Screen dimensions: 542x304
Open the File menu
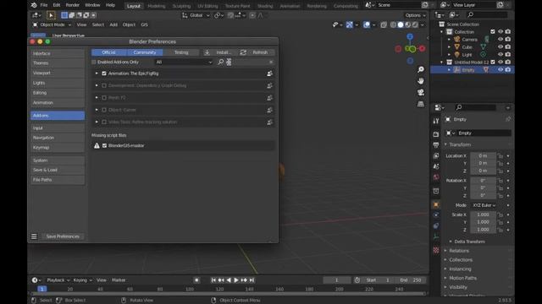(x=44, y=5)
